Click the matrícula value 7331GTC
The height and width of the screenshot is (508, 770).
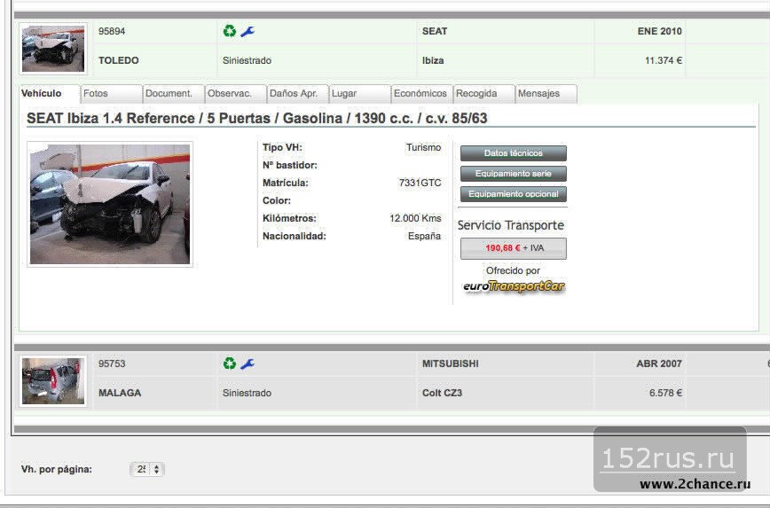420,184
